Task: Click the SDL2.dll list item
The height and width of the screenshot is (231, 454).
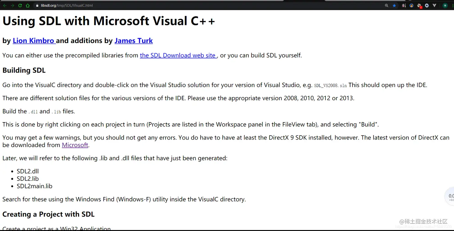Action: tap(28, 171)
